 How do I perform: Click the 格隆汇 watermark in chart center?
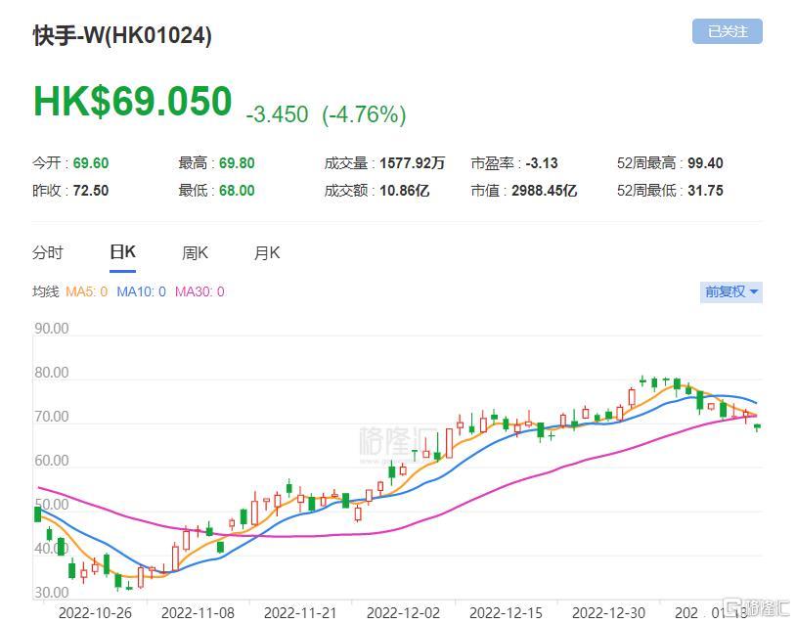(x=395, y=438)
